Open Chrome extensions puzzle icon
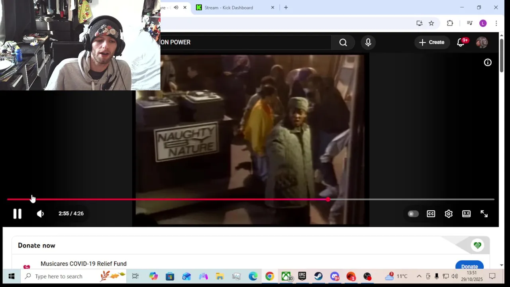The height and width of the screenshot is (287, 510). [450, 23]
